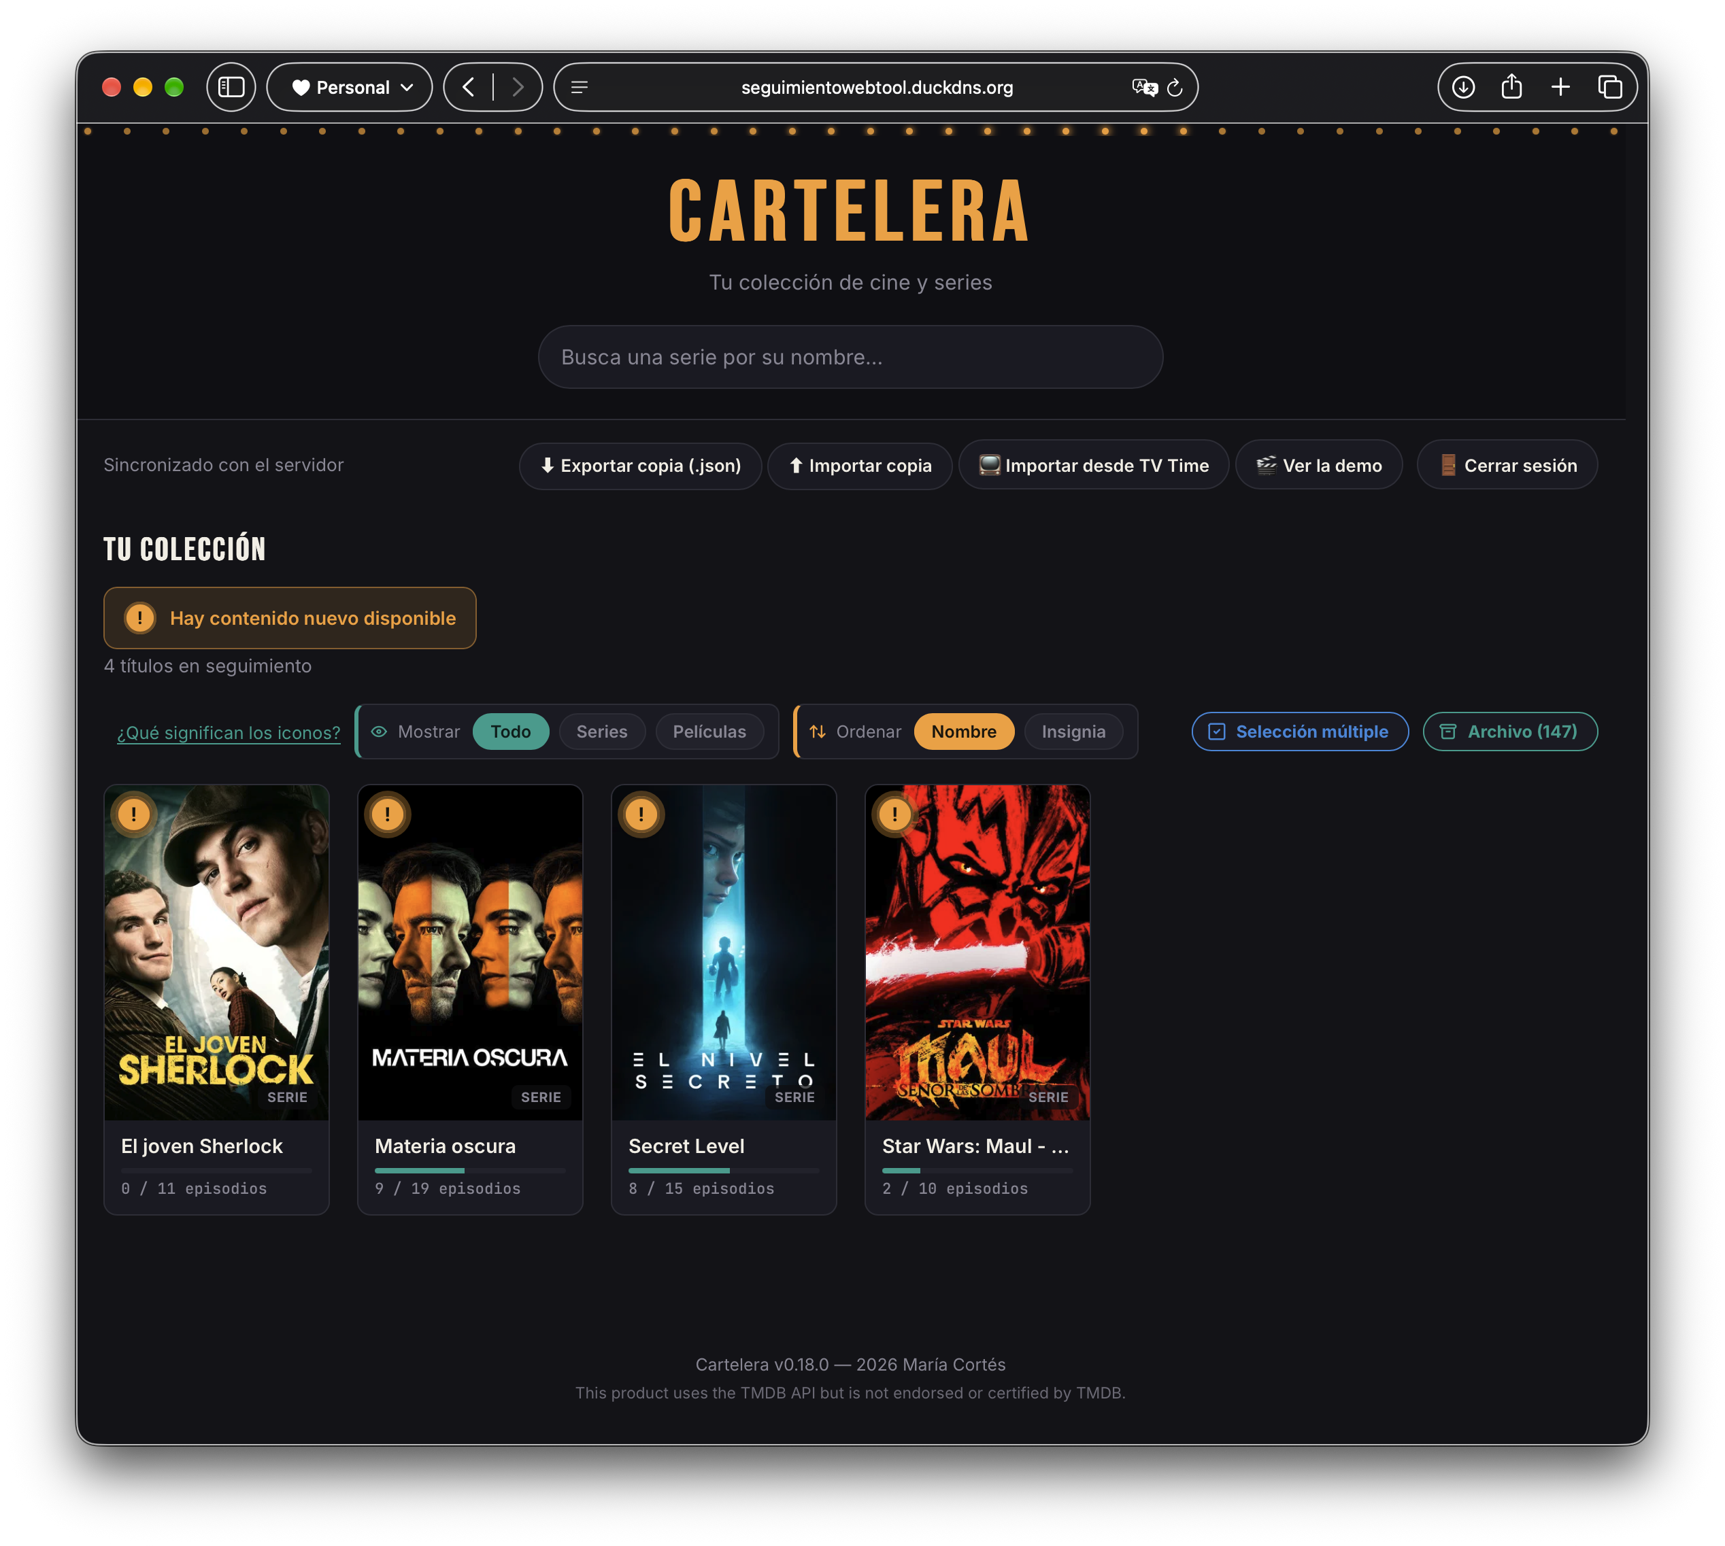Go back with the browser back arrow
1725x1546 pixels.
tap(468, 88)
